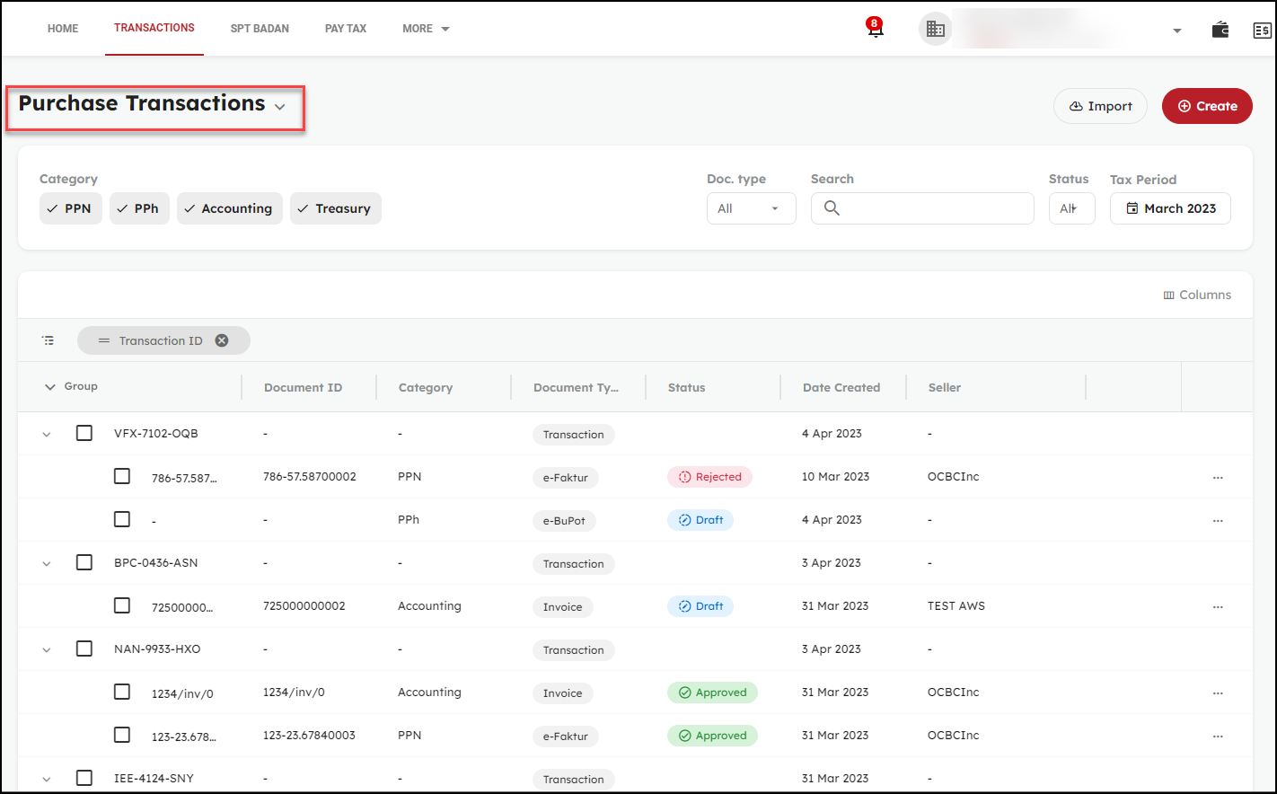Screen dimensions: 1277x794
Task: Open the notifications bell icon
Action: (x=875, y=29)
